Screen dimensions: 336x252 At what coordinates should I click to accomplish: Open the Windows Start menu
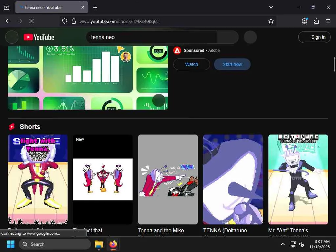pyautogui.click(x=10, y=244)
